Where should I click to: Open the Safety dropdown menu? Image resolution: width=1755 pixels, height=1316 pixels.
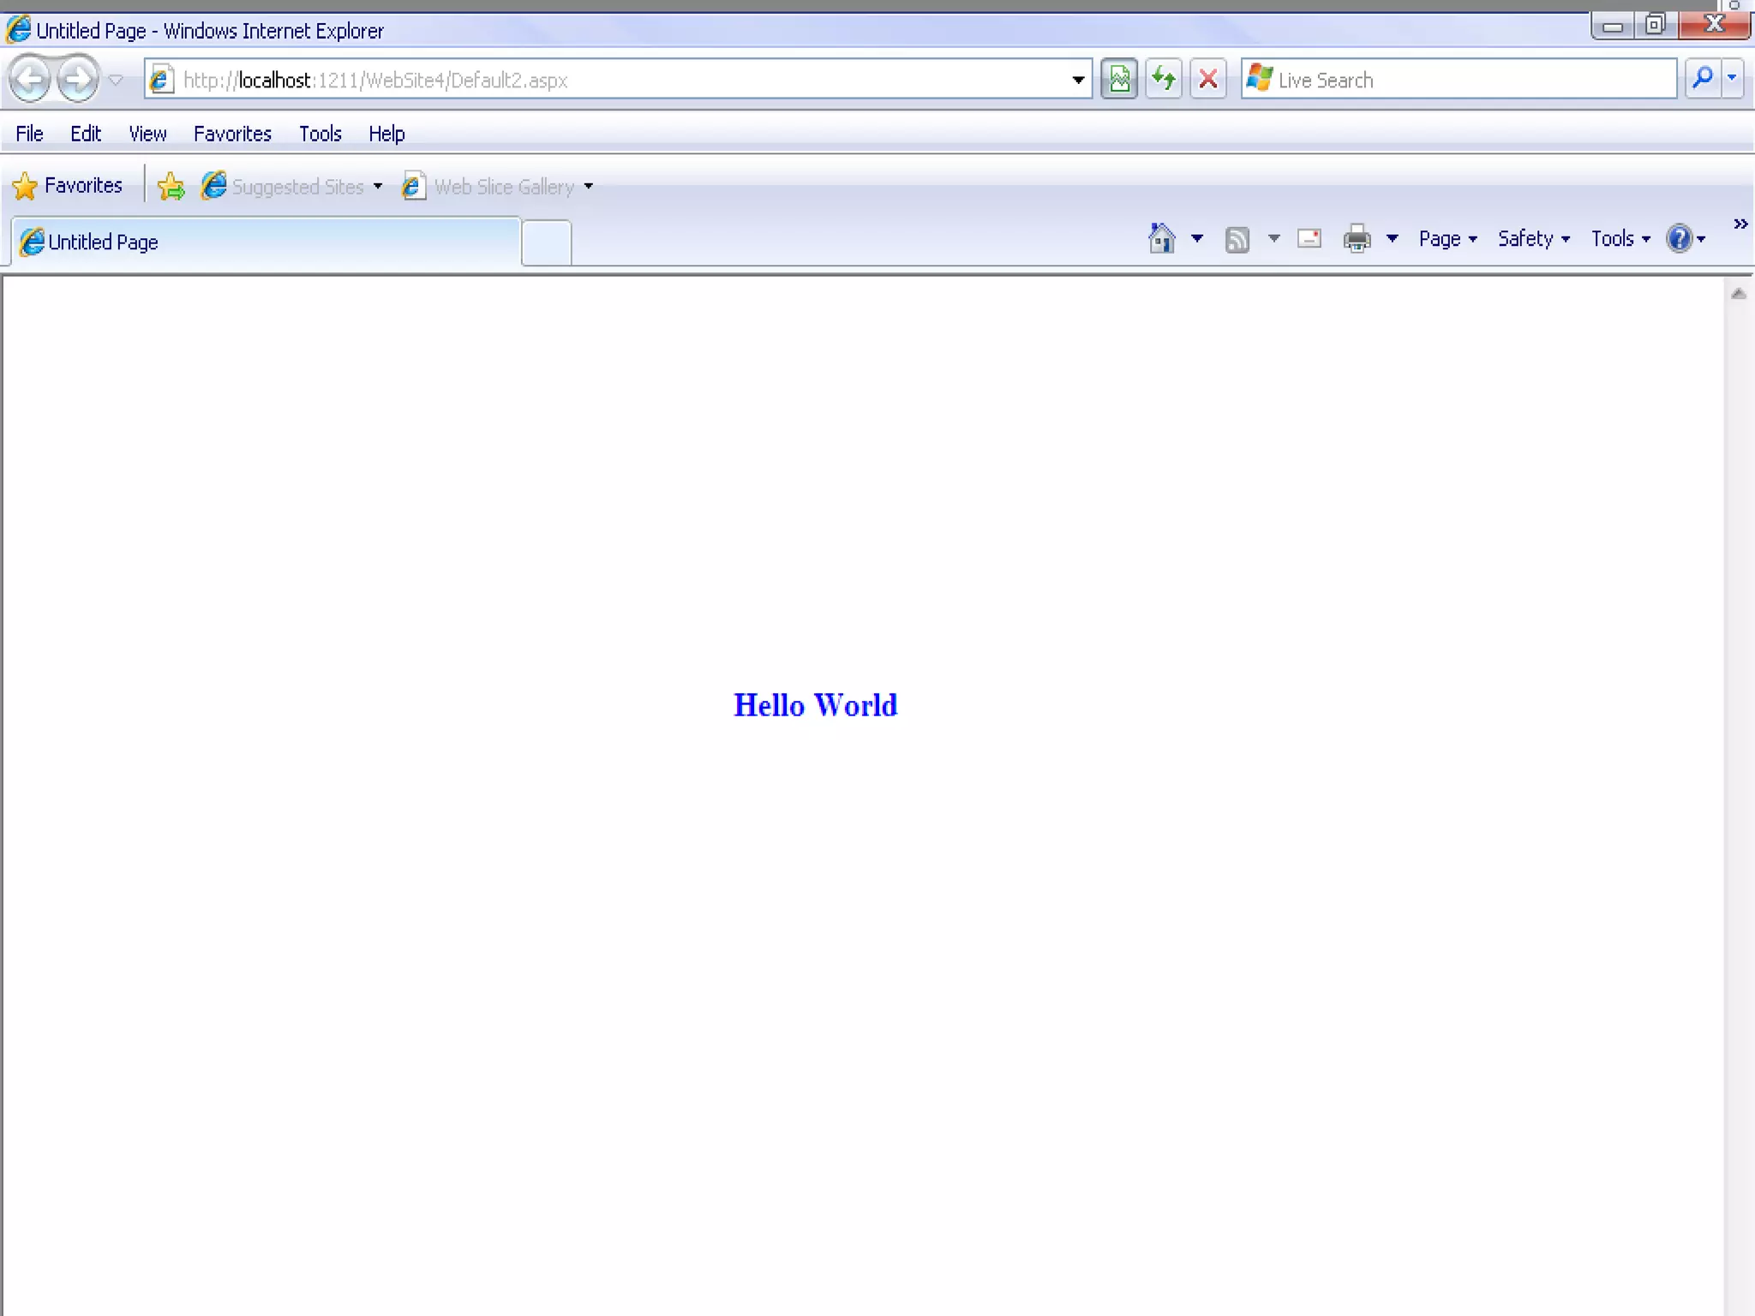tap(1533, 239)
